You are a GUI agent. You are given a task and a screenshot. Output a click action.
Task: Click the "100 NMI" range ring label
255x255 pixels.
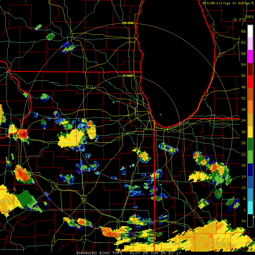click(127, 23)
